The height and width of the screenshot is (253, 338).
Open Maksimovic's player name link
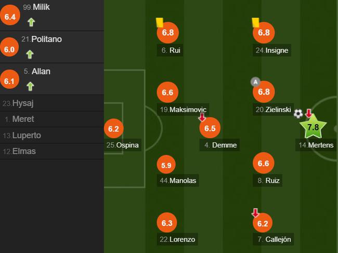[x=184, y=110]
